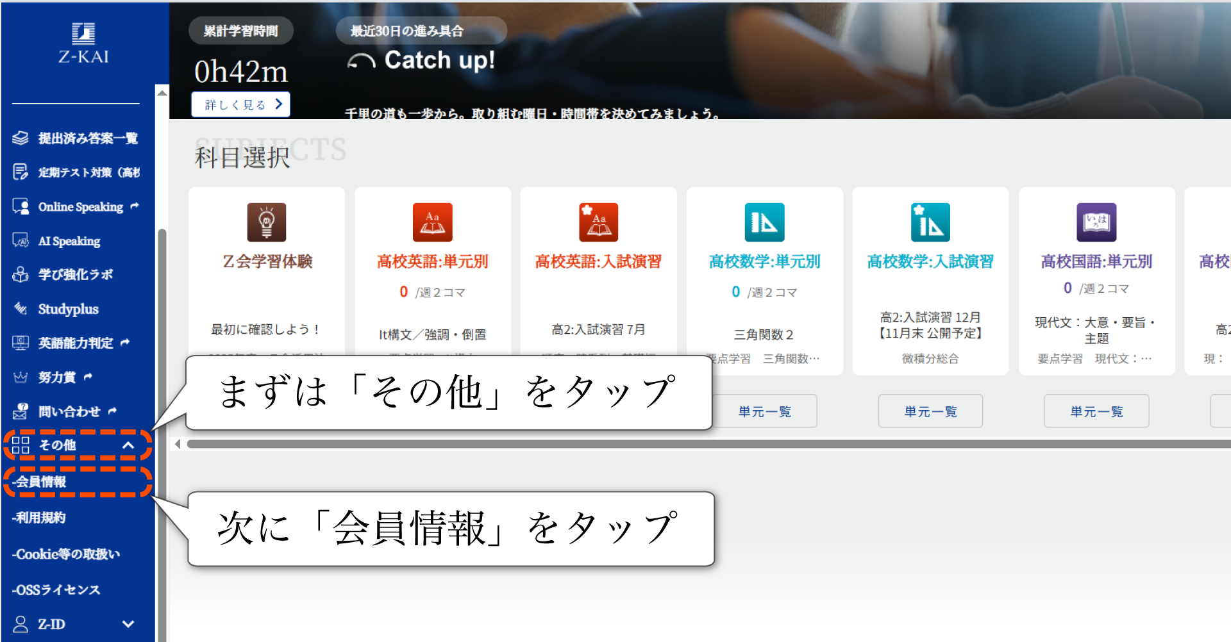This screenshot has width=1231, height=642.
Task: Click 単元一覧 button under 高校国語
Action: (x=1096, y=411)
